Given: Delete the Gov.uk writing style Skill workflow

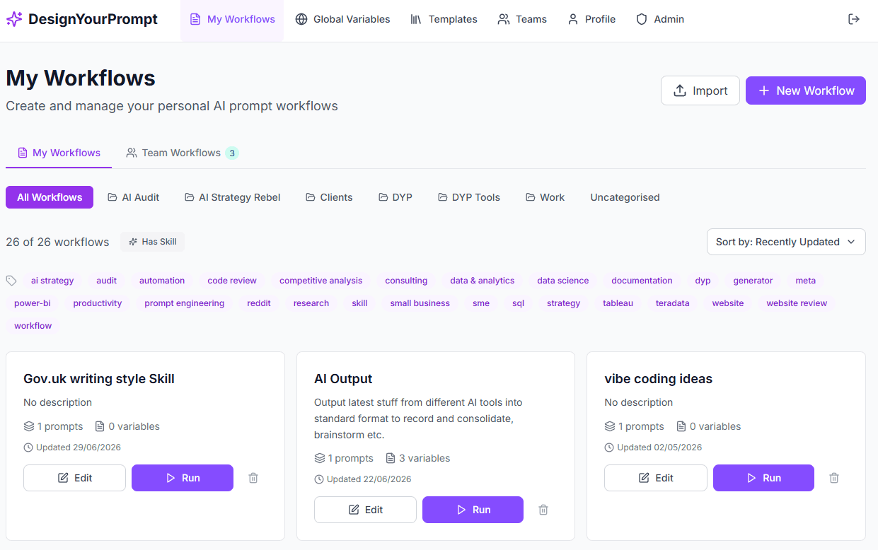Looking at the screenshot, I should point(253,478).
